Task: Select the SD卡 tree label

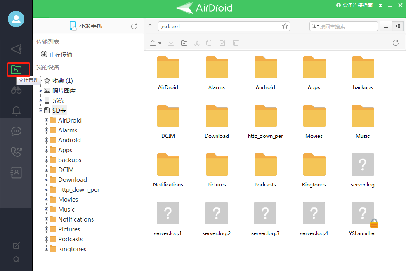Action: pyautogui.click(x=59, y=111)
